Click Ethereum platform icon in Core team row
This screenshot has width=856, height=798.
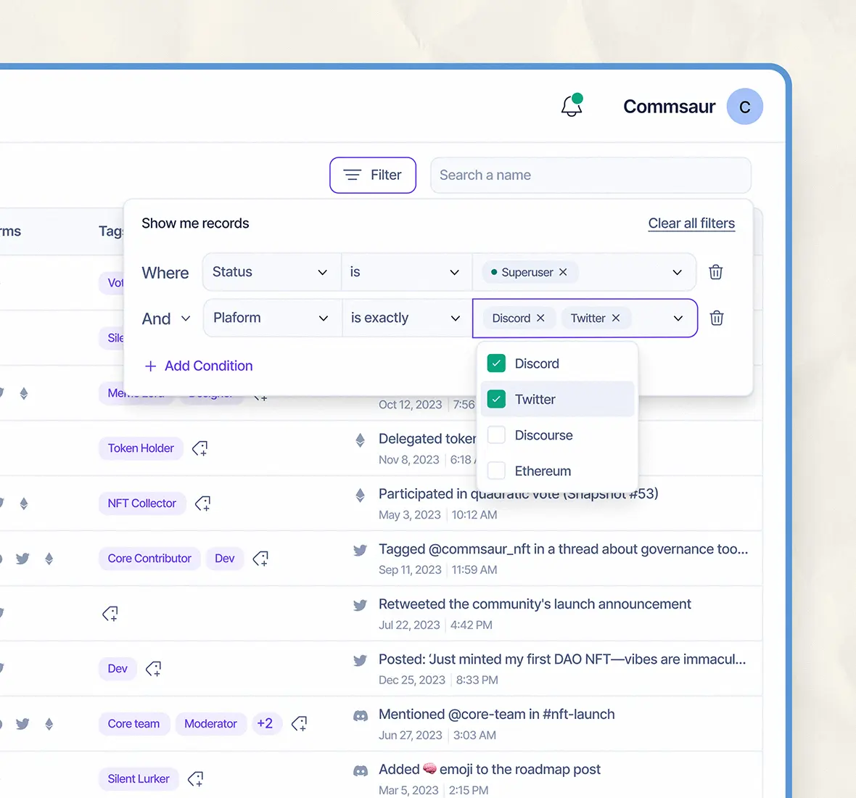click(49, 724)
